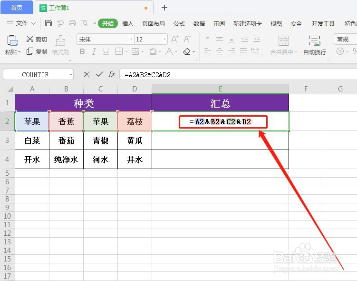357x281 pixels.
Task: Confirm formula with checkmark icon
Action: coord(99,74)
